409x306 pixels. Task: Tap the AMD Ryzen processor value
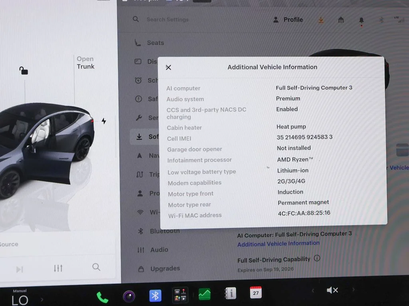coord(295,159)
